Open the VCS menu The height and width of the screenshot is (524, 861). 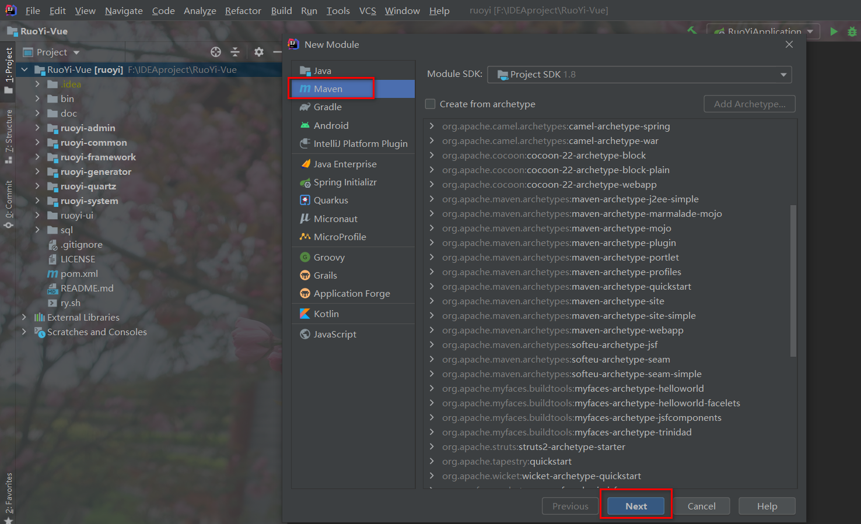(367, 10)
